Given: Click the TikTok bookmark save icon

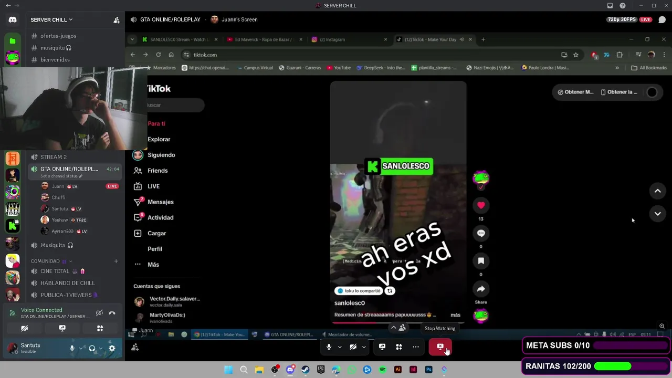Looking at the screenshot, I should pyautogui.click(x=481, y=261).
